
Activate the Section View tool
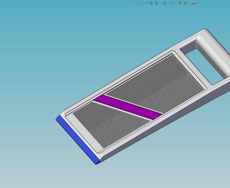tap(151, 3)
